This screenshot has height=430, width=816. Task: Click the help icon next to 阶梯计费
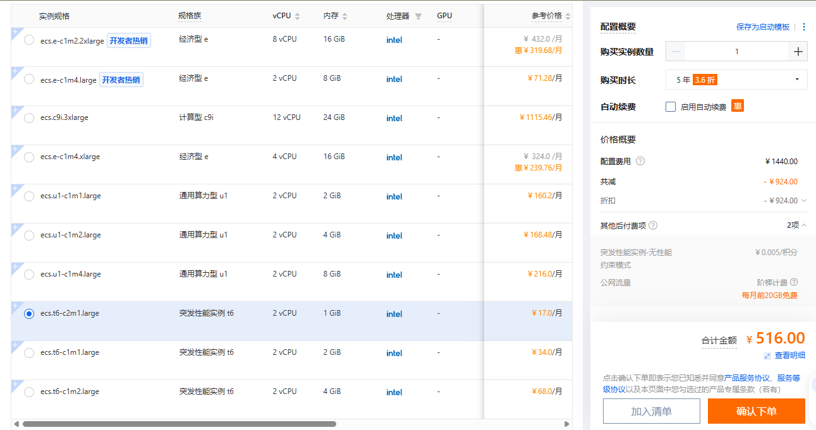click(794, 282)
